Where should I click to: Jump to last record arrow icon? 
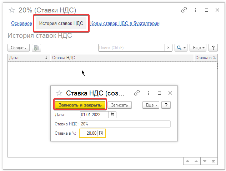pyautogui.click(x=213, y=161)
